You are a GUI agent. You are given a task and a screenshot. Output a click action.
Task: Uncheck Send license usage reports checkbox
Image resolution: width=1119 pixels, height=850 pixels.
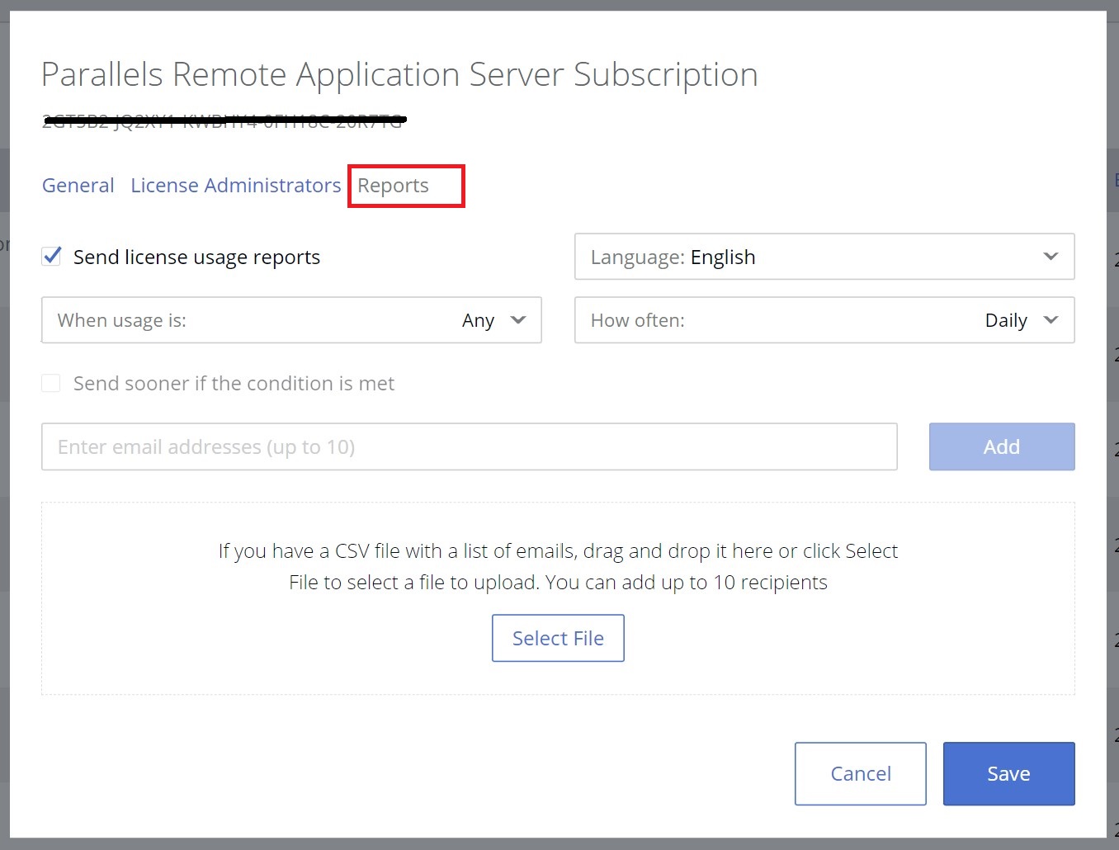point(51,256)
